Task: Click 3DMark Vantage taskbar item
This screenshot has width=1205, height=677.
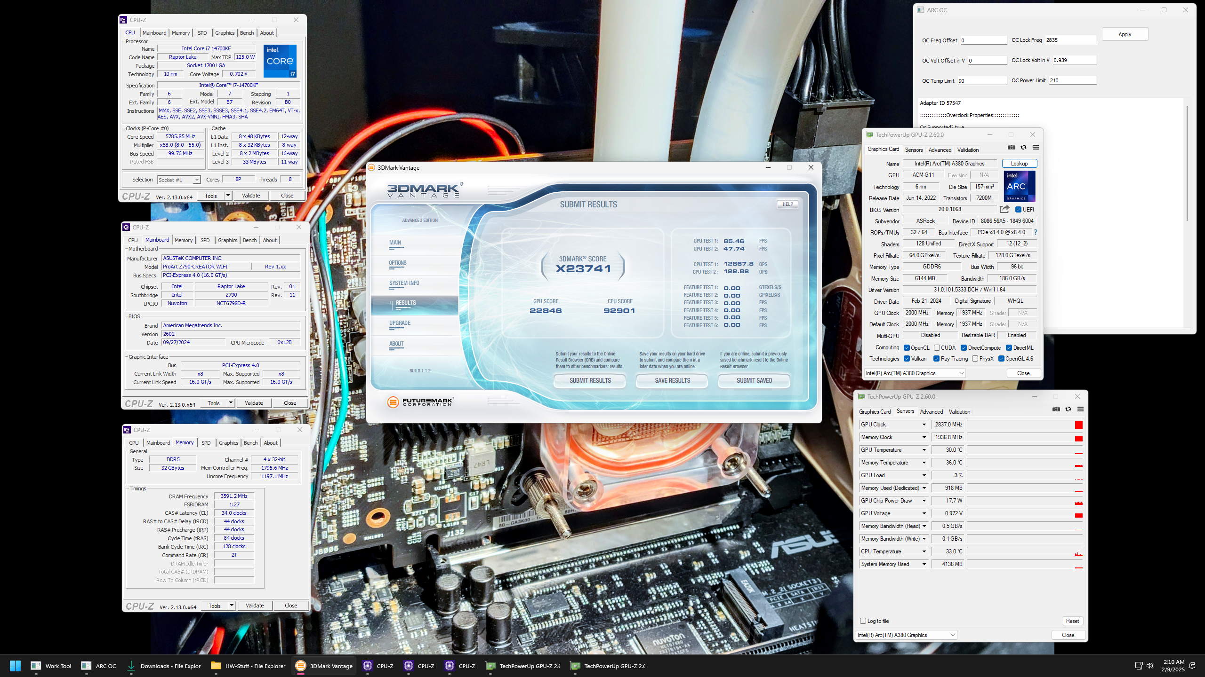Action: (324, 666)
